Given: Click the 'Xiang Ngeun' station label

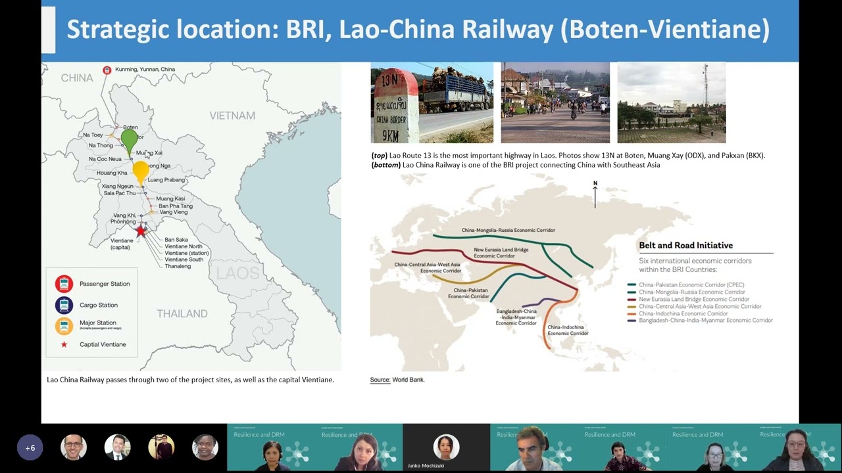Looking at the screenshot, I should pyautogui.click(x=118, y=187).
